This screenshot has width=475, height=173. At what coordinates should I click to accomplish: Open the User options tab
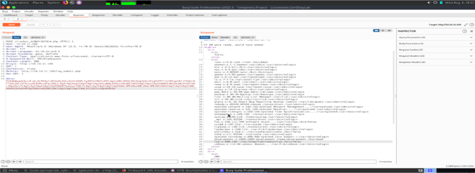click(219, 15)
